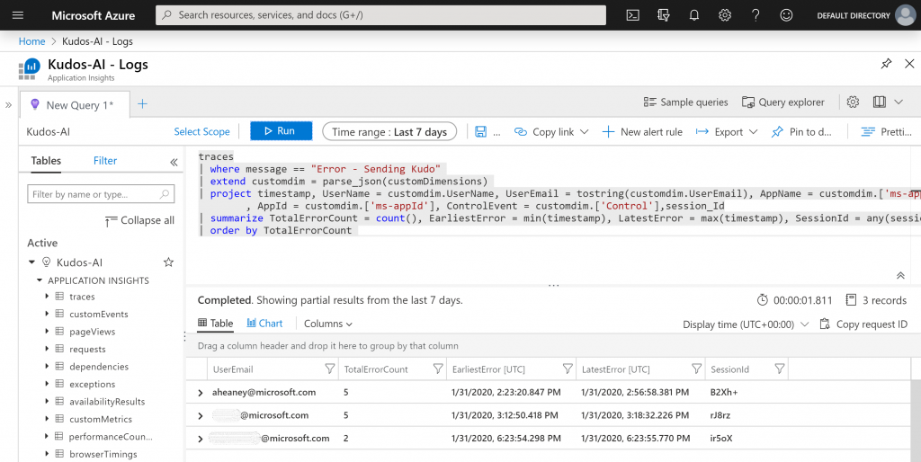Open Sample queries

(x=685, y=102)
